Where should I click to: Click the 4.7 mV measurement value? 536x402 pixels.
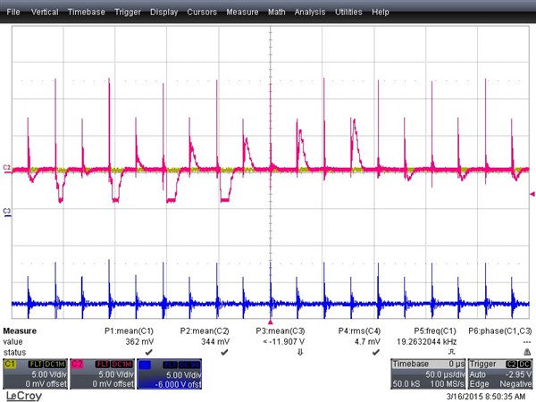pyautogui.click(x=367, y=341)
